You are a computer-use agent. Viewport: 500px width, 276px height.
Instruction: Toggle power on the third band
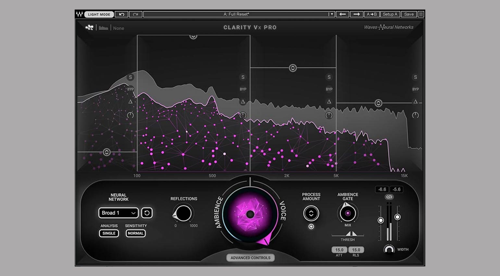pos(329,115)
